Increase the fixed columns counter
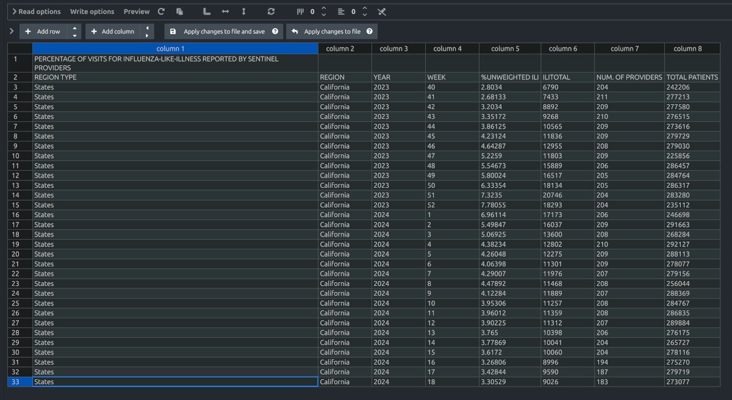Screen dimensions: 732x400 click(323, 9)
